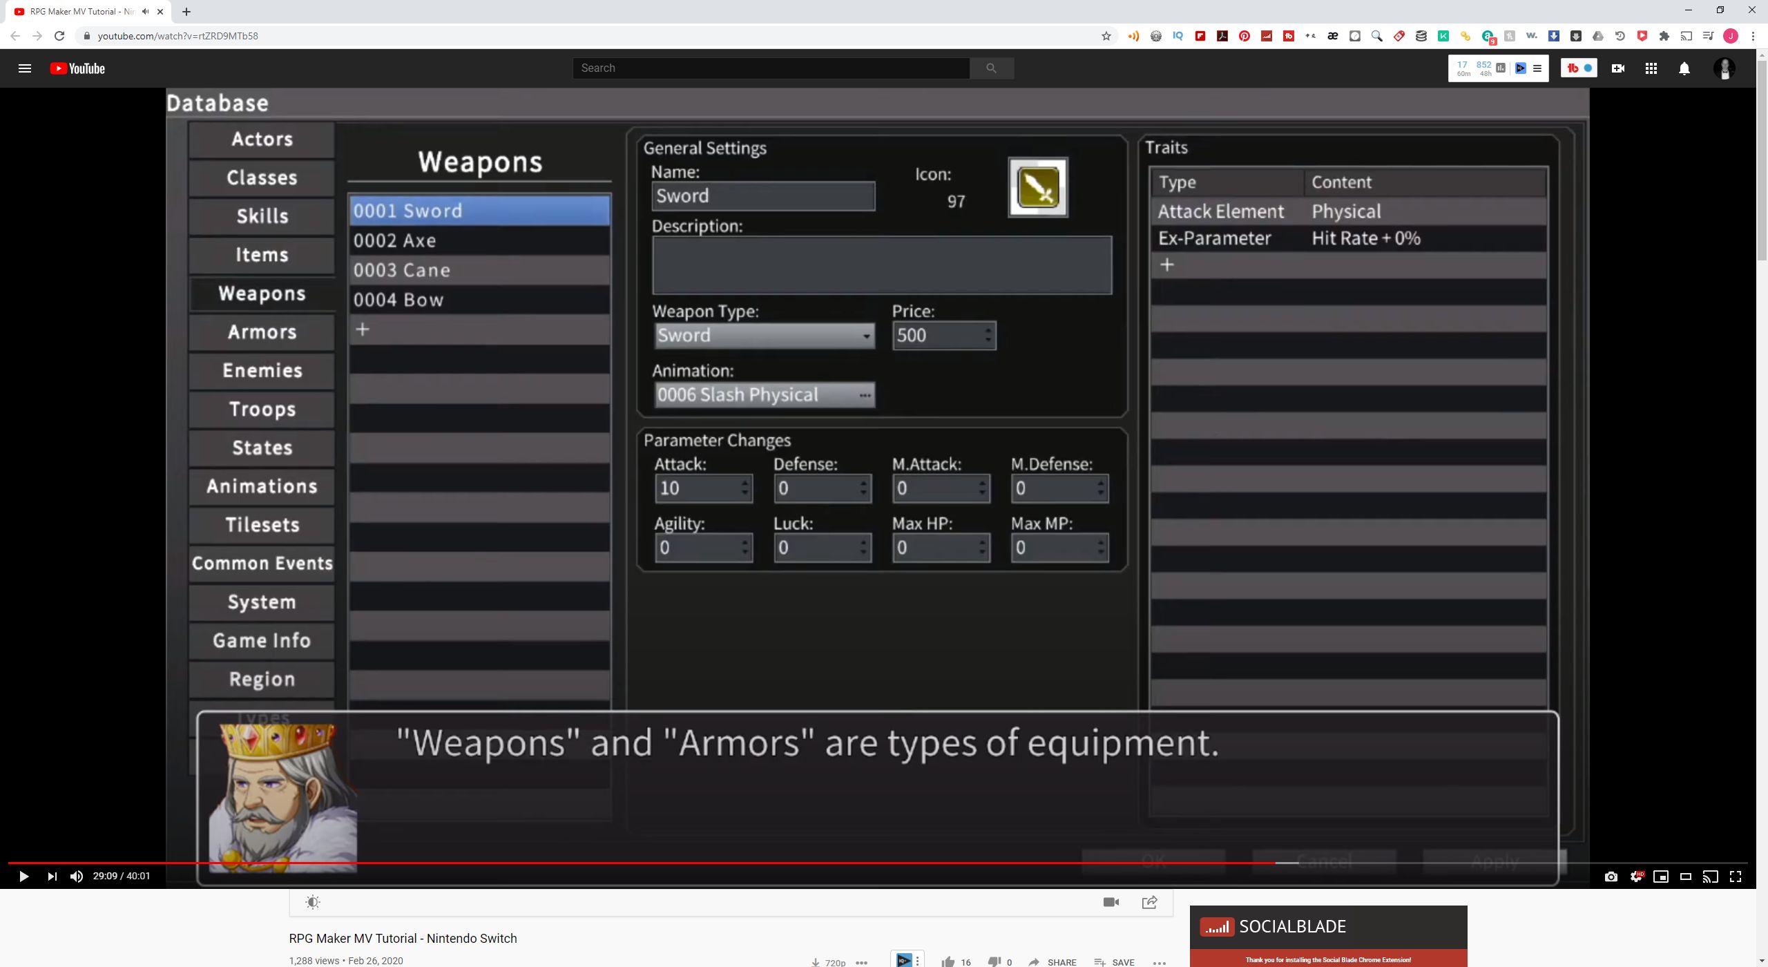Click the brightness icon below the video
Viewport: 1768px width, 967px height.
point(313,902)
